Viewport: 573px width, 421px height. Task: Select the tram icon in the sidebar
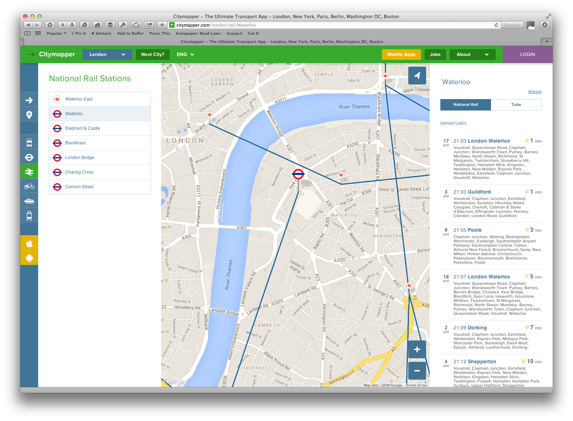pos(29,215)
